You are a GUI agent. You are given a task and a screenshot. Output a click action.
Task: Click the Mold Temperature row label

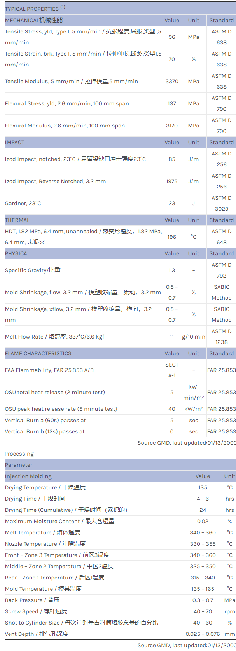pos(43,589)
